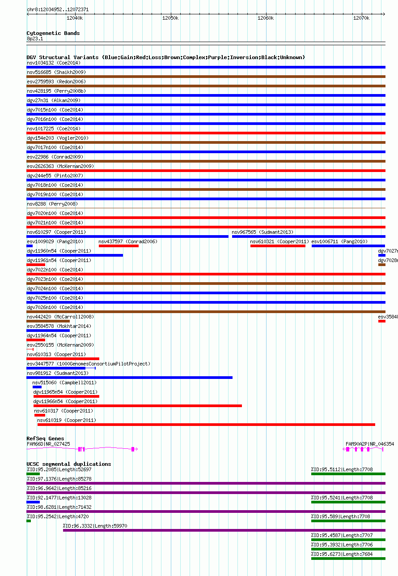The width and height of the screenshot is (398, 576).
Task: Open %ID:92.1477|Length:13028 duplication label
Action: coord(59,498)
